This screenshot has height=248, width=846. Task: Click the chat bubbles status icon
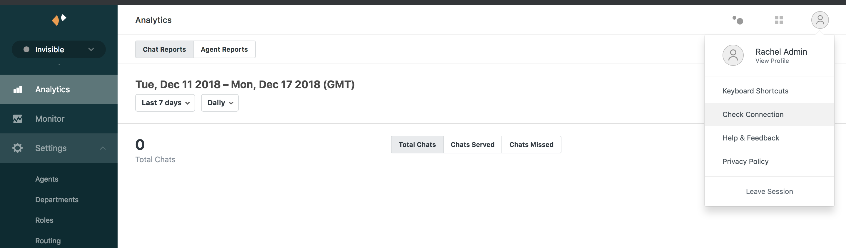[738, 20]
